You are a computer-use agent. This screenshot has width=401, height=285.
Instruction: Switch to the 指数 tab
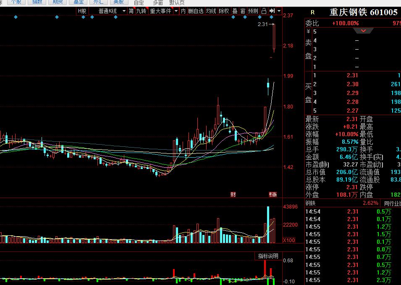[x=37, y=2]
